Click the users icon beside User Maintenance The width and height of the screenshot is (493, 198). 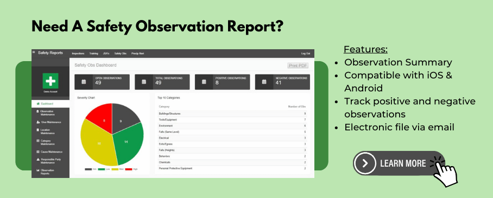click(38, 122)
